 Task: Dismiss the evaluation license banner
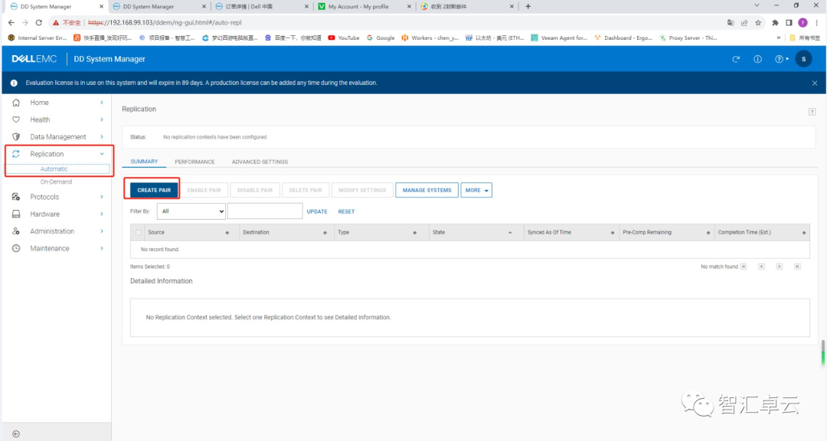click(x=814, y=83)
